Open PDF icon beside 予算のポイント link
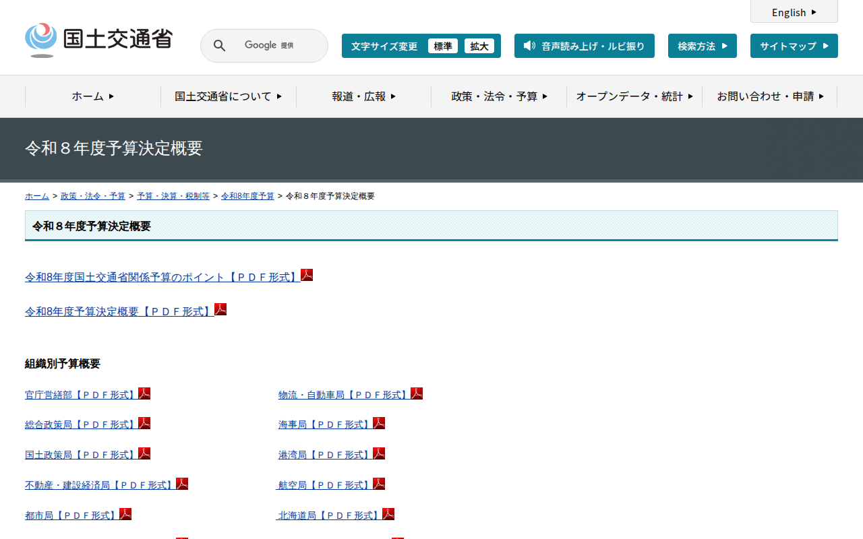The image size is (863, 539). point(307,275)
